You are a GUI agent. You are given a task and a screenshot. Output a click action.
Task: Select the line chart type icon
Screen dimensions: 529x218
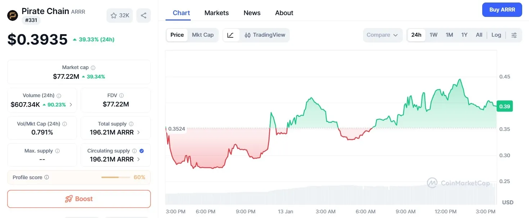[x=230, y=35]
